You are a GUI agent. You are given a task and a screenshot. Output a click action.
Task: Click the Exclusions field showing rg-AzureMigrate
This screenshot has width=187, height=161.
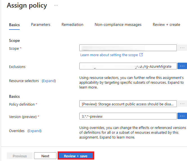tap(128, 66)
